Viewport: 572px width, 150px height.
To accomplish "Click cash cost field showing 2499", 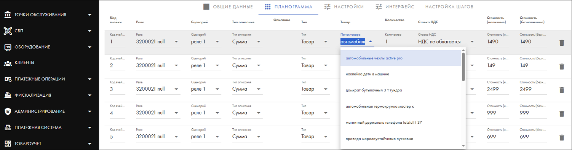I will 498,89.
